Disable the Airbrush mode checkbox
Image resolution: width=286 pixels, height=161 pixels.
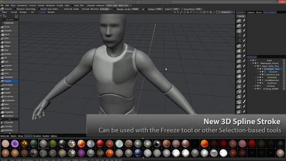pyautogui.click(x=62, y=9)
